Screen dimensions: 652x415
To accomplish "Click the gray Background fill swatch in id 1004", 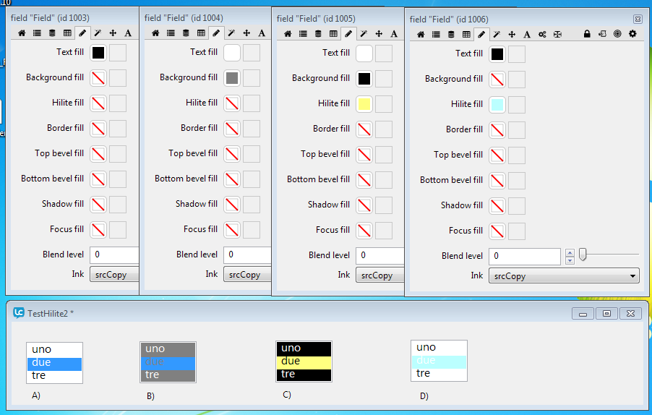I will pos(232,77).
